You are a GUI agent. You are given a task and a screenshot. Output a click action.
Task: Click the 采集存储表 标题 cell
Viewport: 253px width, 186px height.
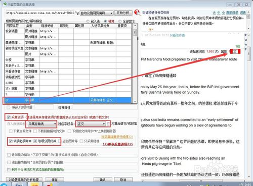point(103,43)
